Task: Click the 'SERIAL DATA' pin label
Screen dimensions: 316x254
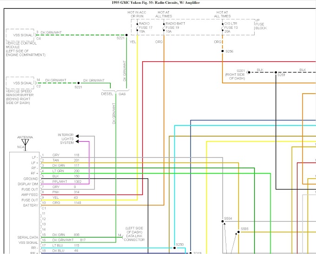Action: point(27,237)
